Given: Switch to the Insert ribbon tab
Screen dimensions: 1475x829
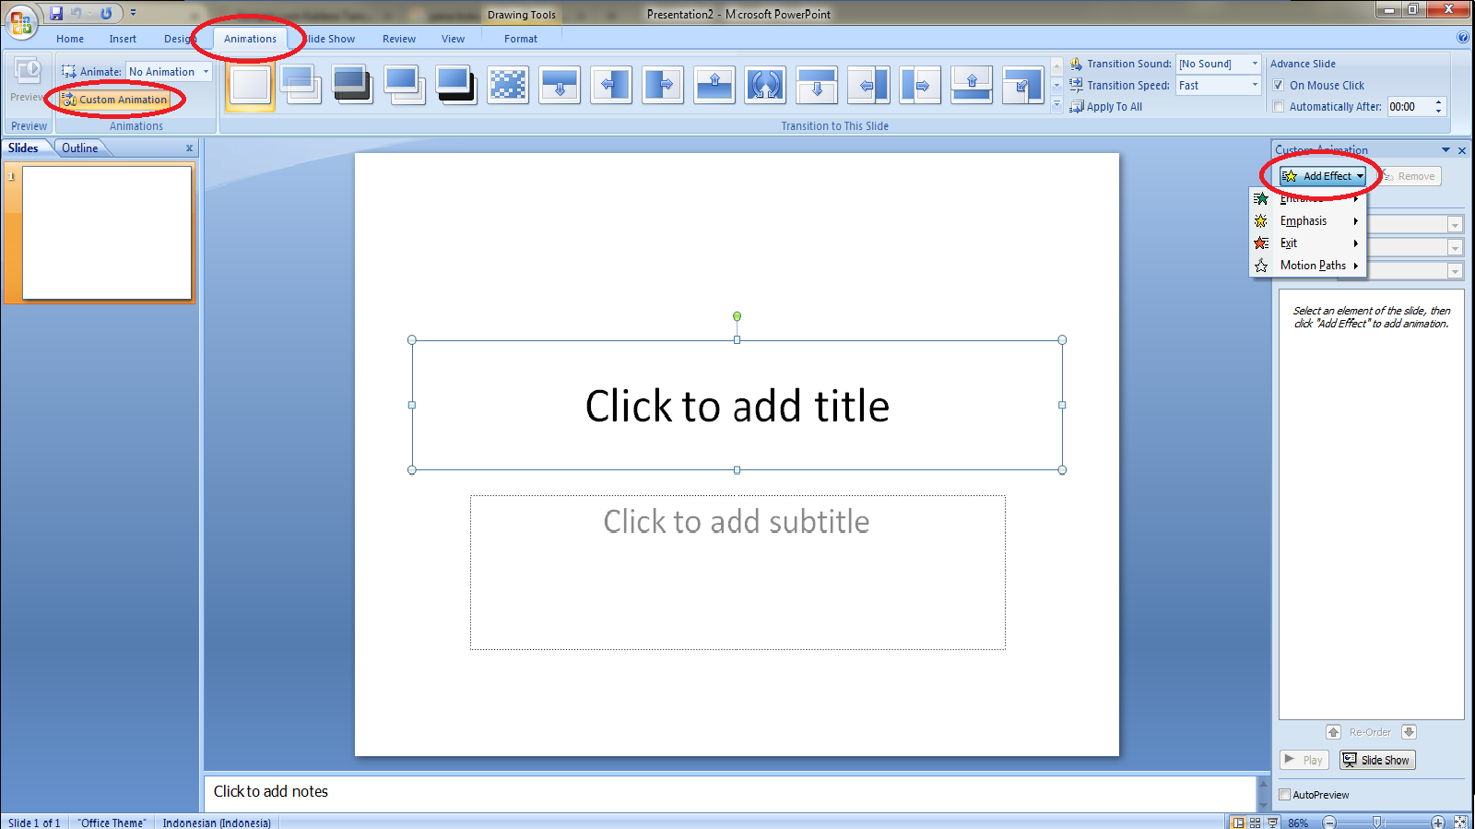Looking at the screenshot, I should click(123, 39).
